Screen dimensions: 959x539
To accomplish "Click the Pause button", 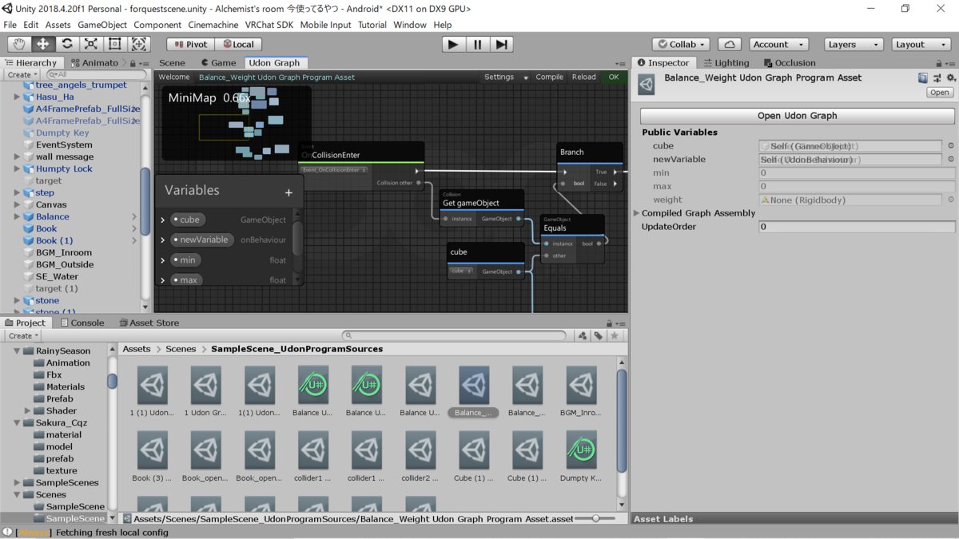I will 478,45.
